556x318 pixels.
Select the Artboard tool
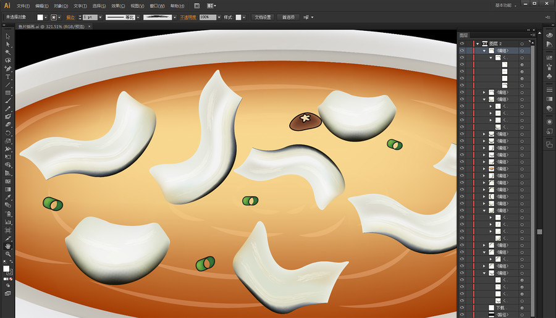(8, 230)
